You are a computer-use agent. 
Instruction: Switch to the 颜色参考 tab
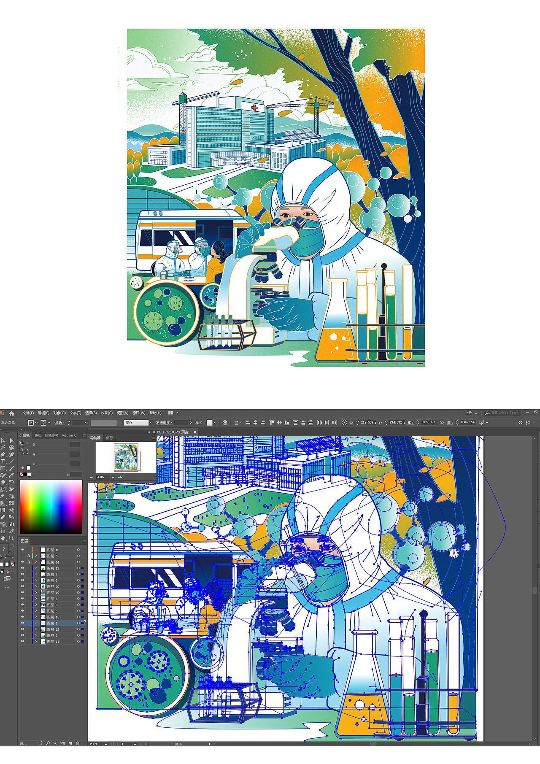coord(51,435)
